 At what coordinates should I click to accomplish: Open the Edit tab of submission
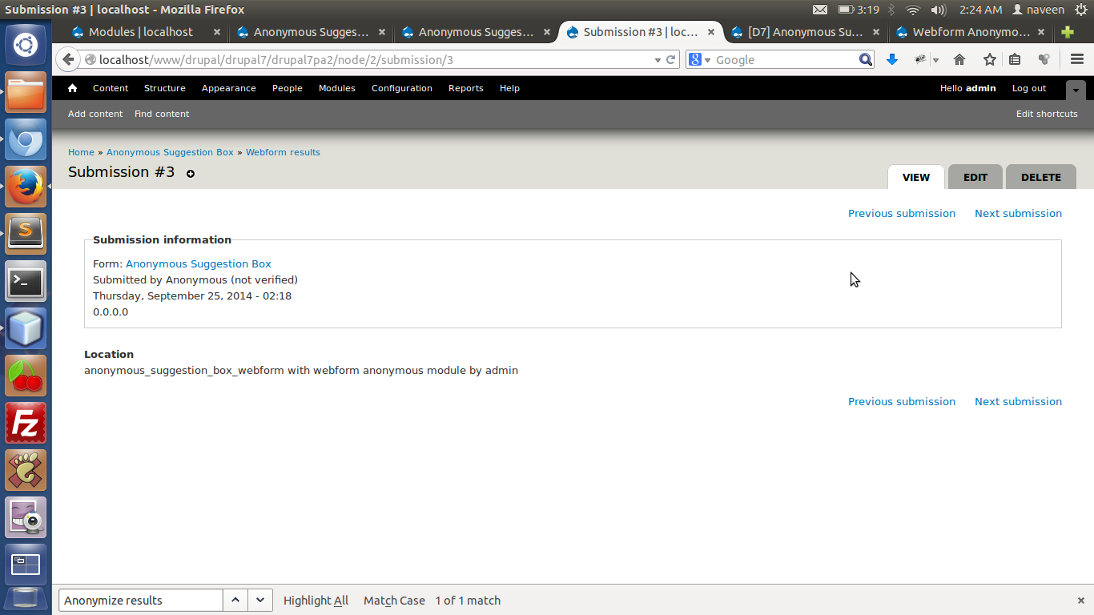pyautogui.click(x=975, y=177)
